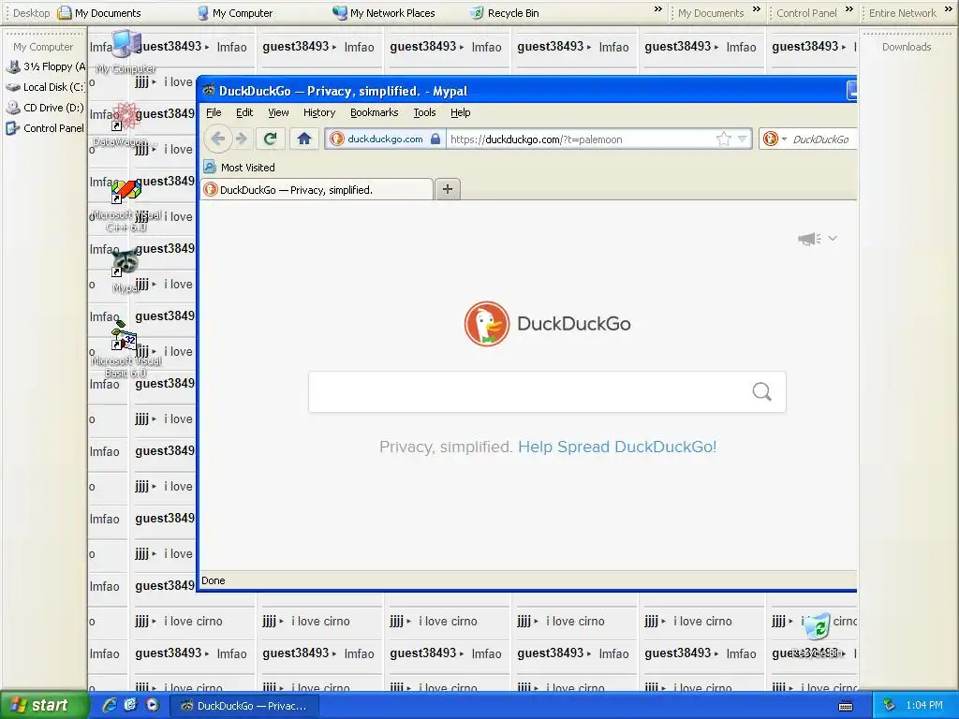The height and width of the screenshot is (719, 959).
Task: Click Help Spread DuckDuckGo link
Action: pyautogui.click(x=617, y=447)
